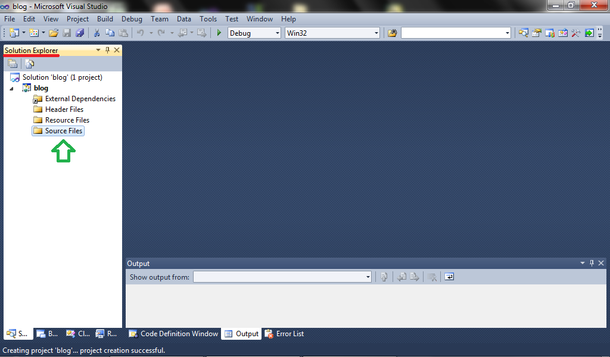
Task: Click the Show All Files icon in Solution Explorer
Action: point(30,63)
